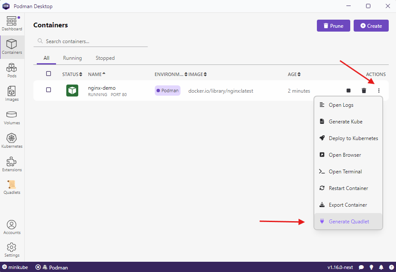Go to Pods in sidebar
Viewport: 396px width, 272px height.
click(x=12, y=70)
